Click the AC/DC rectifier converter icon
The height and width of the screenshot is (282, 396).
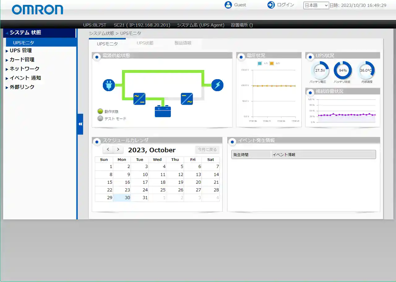[139, 99]
